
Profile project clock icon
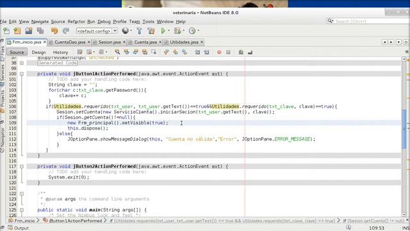click(x=192, y=31)
